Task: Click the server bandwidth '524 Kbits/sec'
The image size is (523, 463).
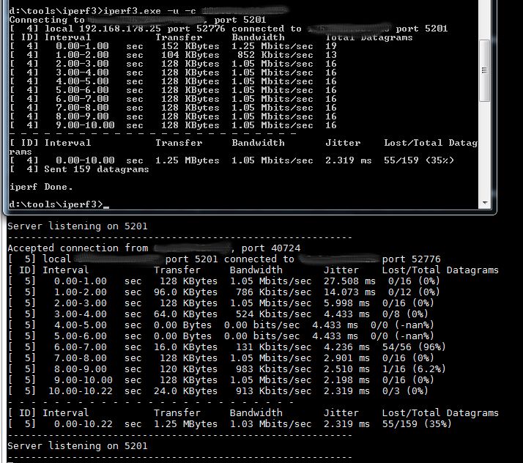Action: coord(273,314)
